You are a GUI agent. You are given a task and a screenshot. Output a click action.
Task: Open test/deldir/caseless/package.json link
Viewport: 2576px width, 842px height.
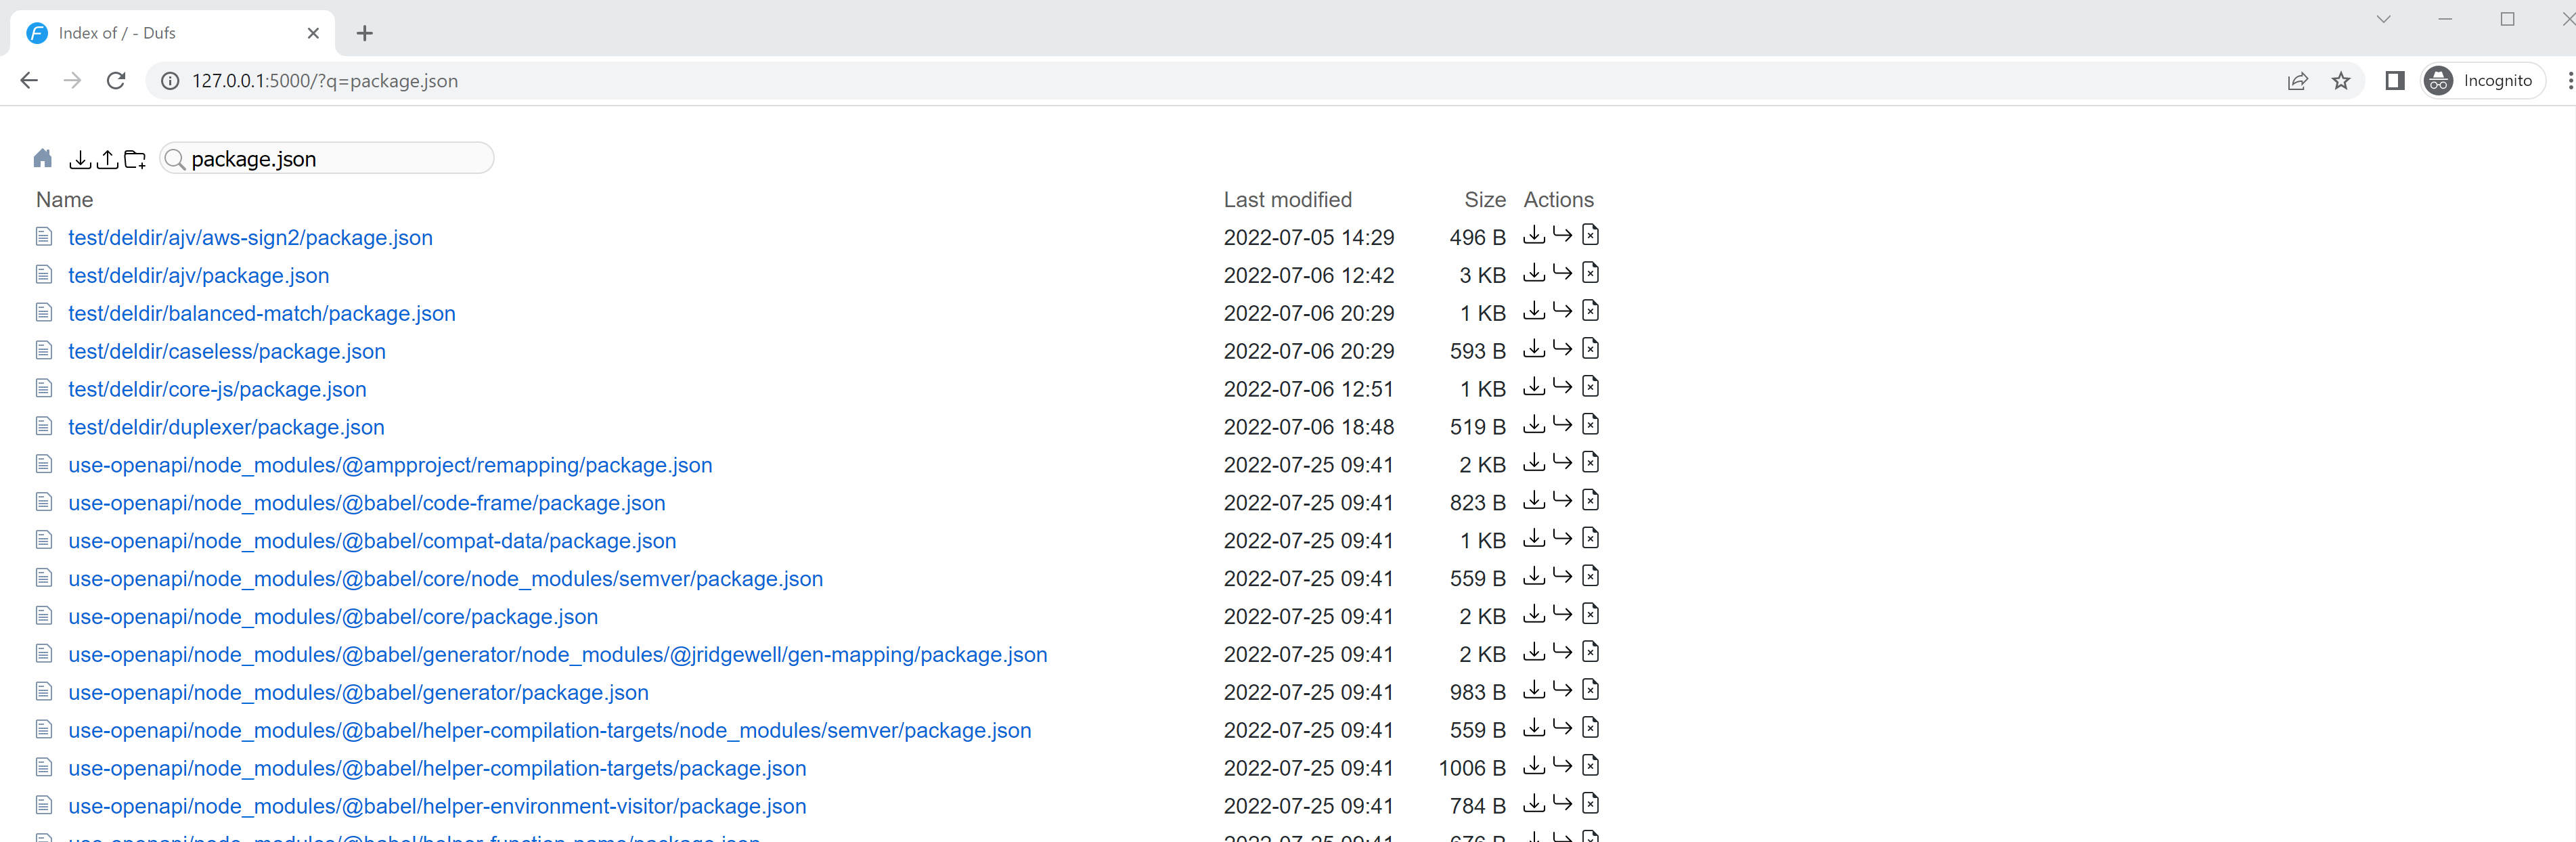click(x=227, y=351)
